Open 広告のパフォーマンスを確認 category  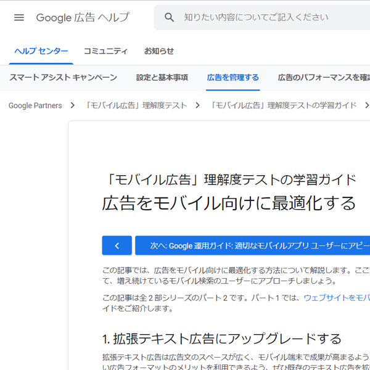(324, 78)
